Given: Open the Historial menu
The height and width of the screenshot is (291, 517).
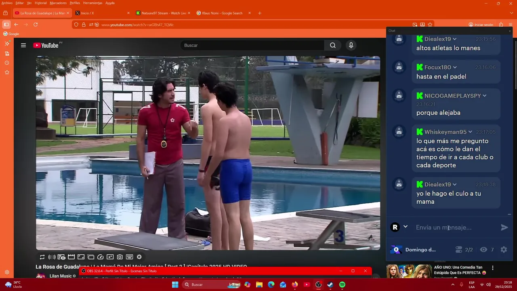Looking at the screenshot, I should click(x=41, y=3).
